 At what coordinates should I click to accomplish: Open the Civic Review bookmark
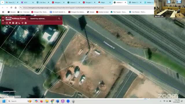click(137, 12)
